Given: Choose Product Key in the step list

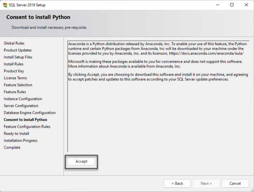Looking at the screenshot, I should click(x=14, y=71).
